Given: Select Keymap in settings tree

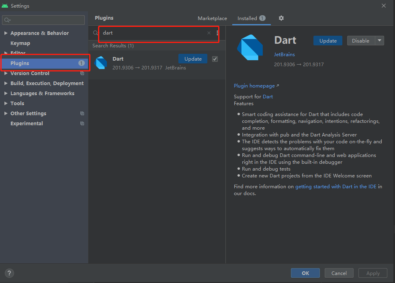Looking at the screenshot, I should coord(20,43).
